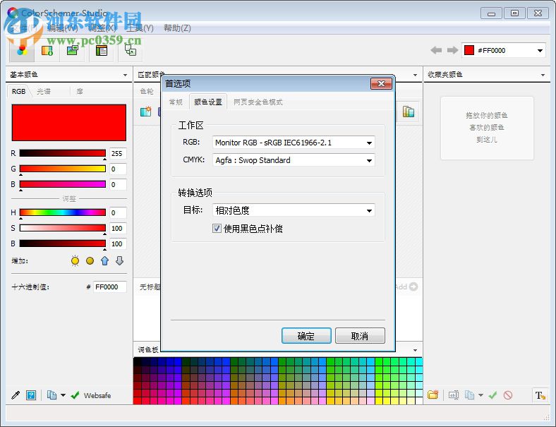Click the rename favorite icon
This screenshot has height=427, width=556.
[454, 395]
